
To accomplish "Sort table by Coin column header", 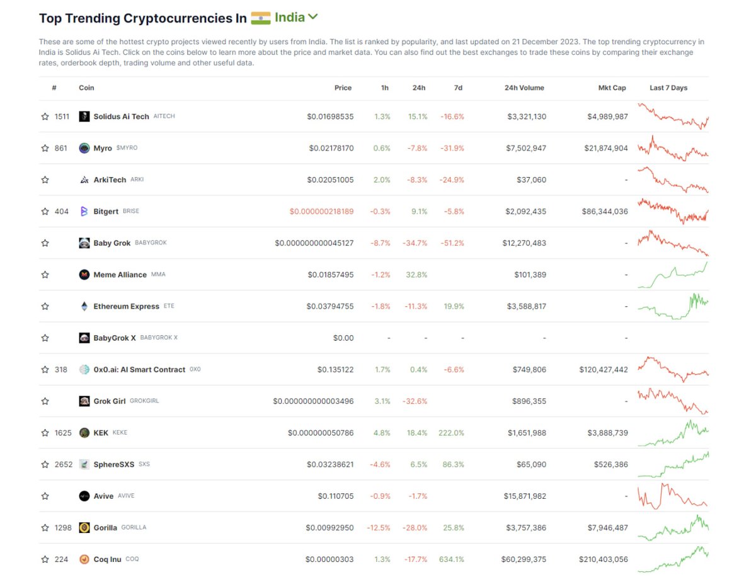I will [x=86, y=88].
